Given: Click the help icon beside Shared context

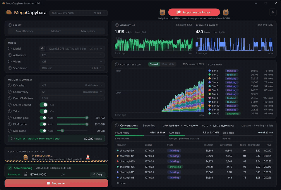Looking at the screenshot, I should (10, 105).
